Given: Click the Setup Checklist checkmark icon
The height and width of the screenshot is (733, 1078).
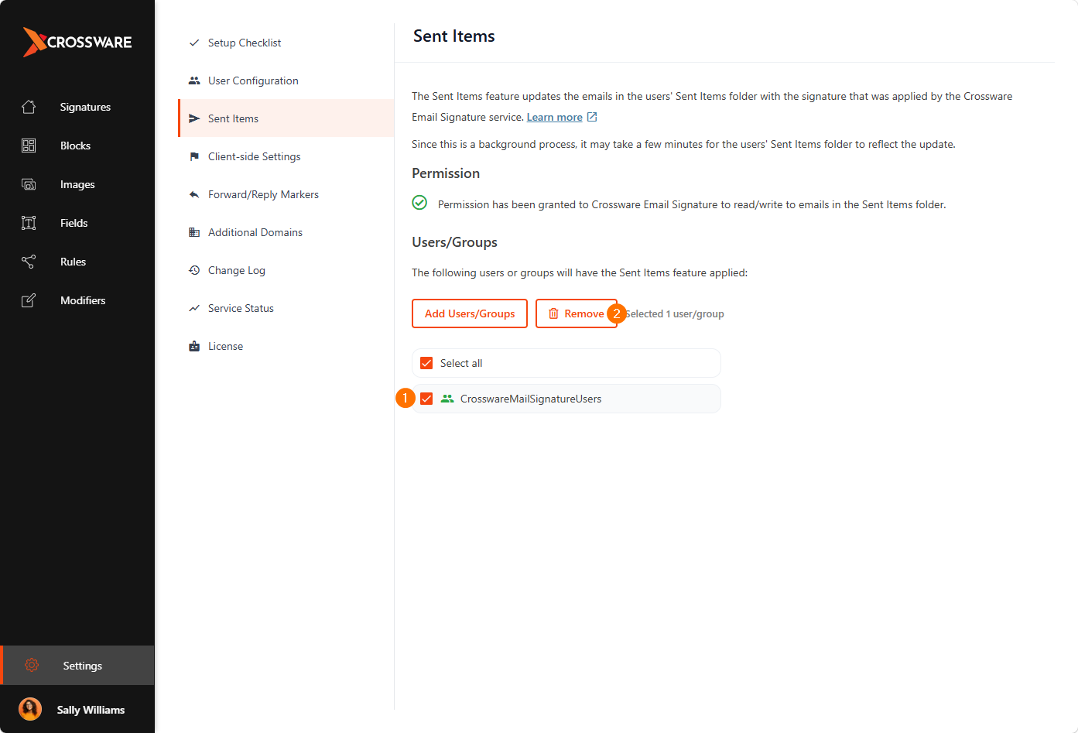Looking at the screenshot, I should click(x=194, y=43).
